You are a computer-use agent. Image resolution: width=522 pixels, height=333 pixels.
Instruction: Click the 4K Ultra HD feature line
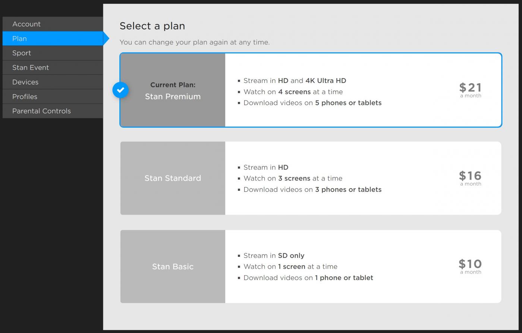point(295,81)
